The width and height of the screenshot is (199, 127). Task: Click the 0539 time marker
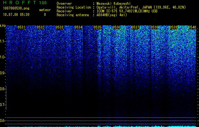[173, 27]
